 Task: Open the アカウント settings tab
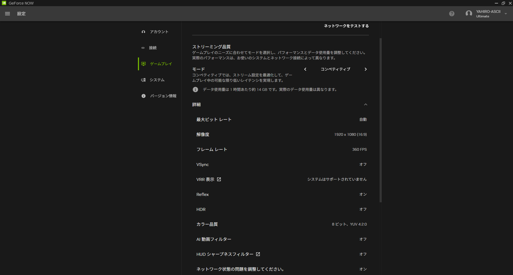(x=160, y=32)
